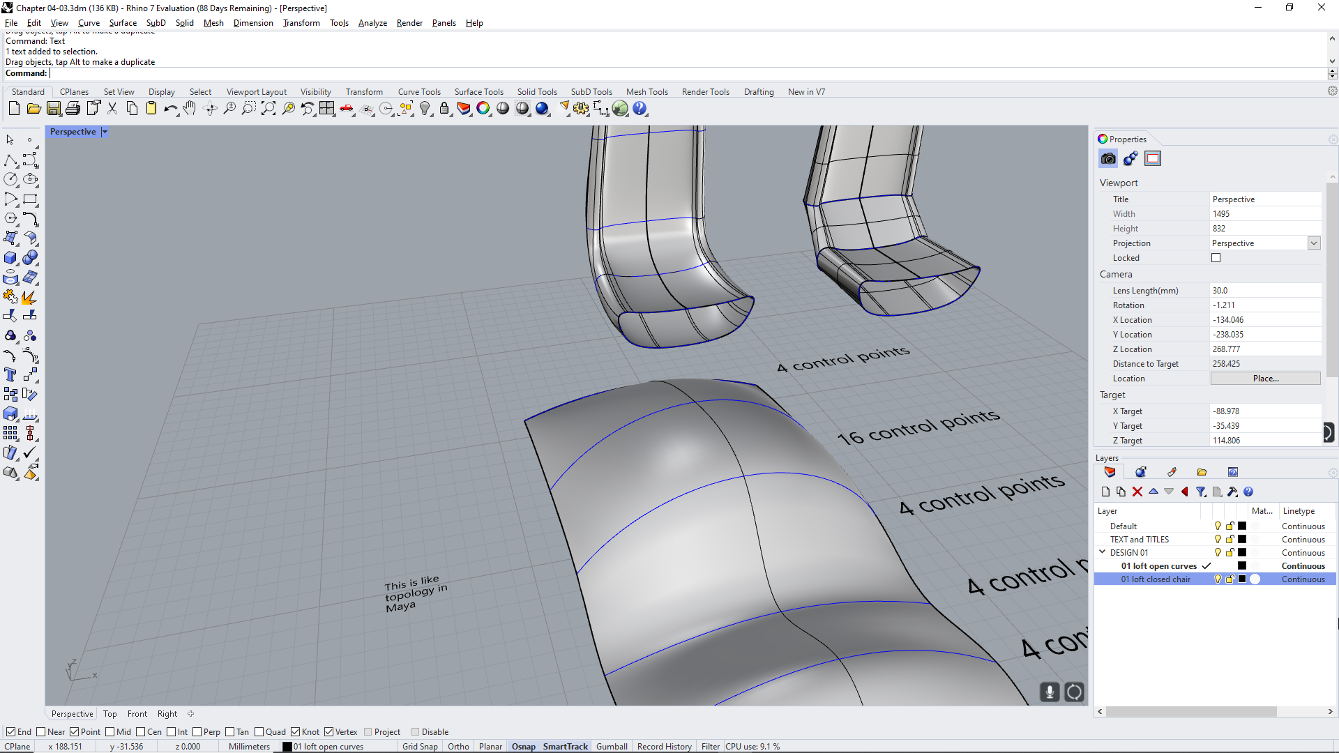This screenshot has width=1339, height=753.
Task: Toggle the Vertex osnap checkbox
Action: (328, 732)
